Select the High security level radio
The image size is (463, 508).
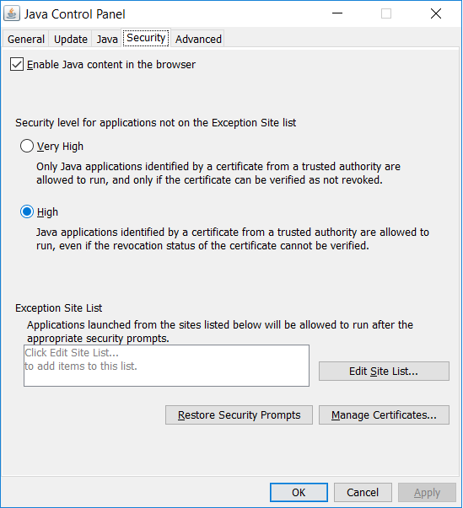point(27,212)
